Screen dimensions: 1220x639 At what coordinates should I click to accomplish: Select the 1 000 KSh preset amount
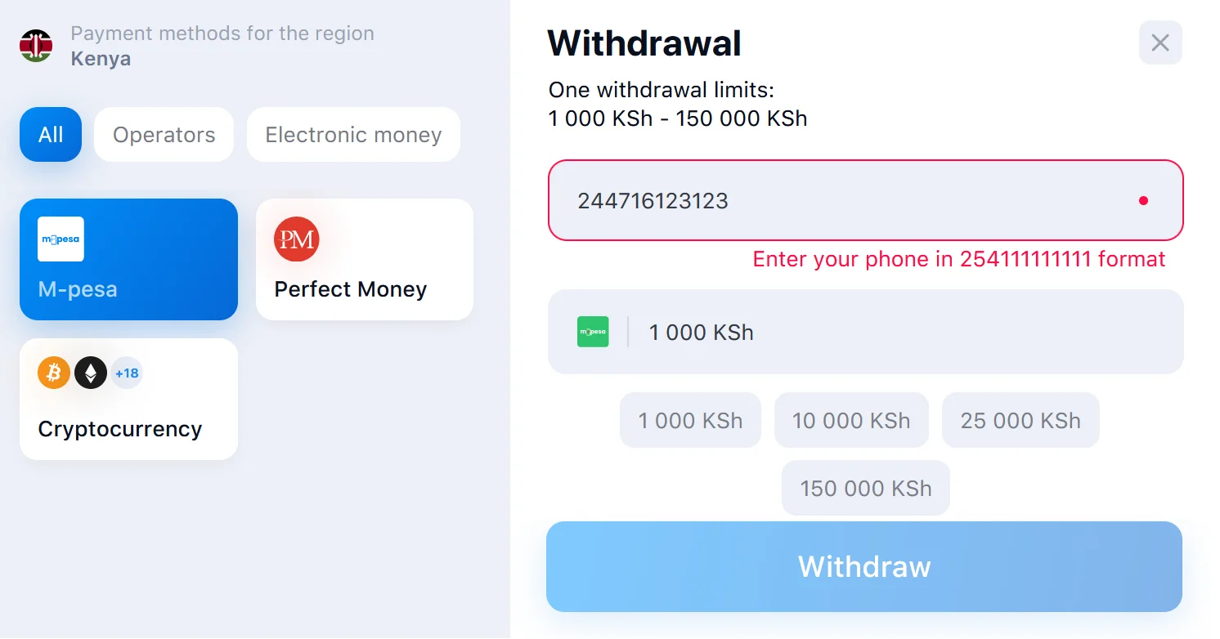690,420
